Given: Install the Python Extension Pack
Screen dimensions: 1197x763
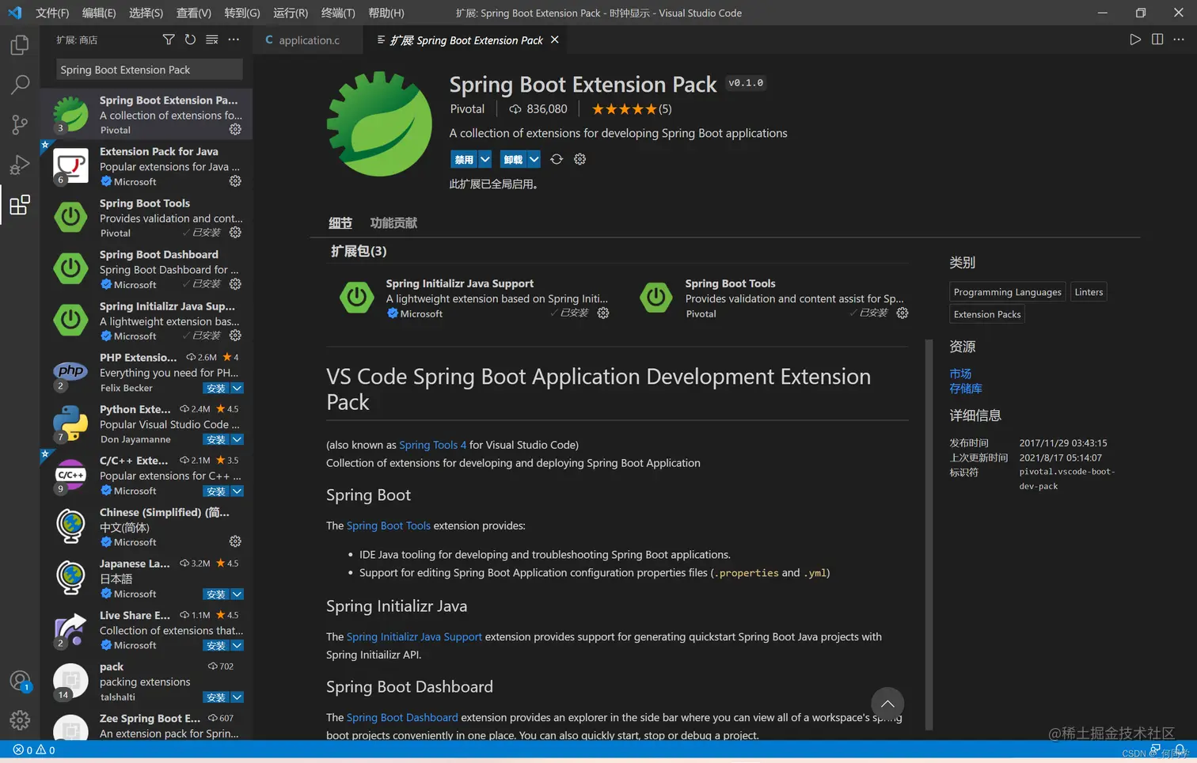Looking at the screenshot, I should tap(216, 440).
